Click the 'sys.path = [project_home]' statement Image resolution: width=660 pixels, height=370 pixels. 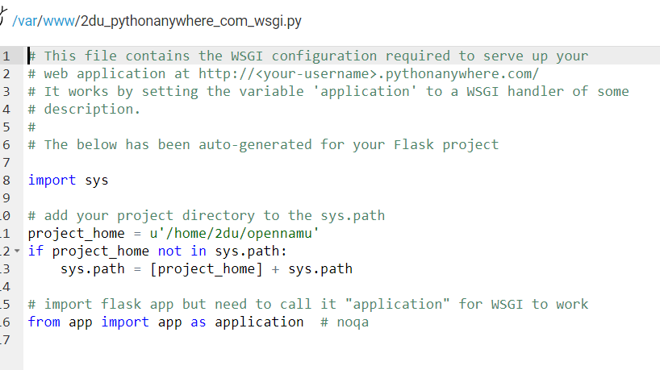[x=161, y=269]
